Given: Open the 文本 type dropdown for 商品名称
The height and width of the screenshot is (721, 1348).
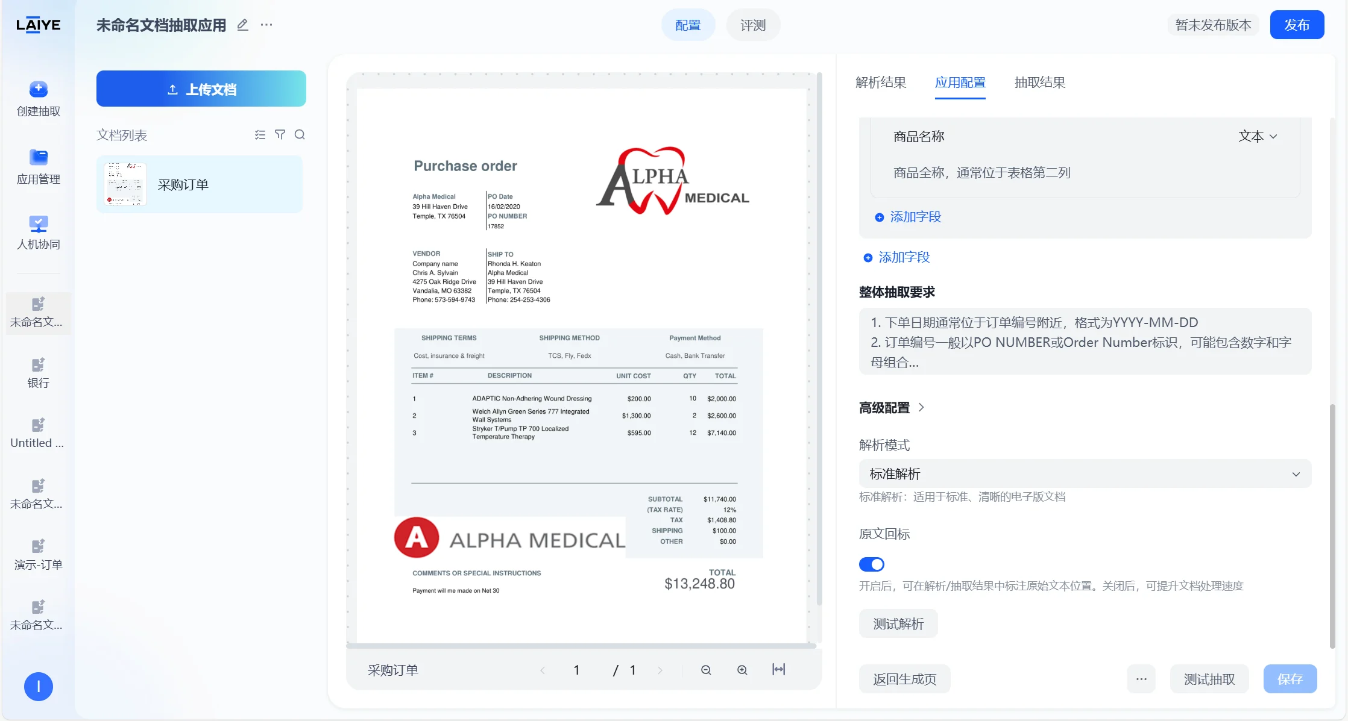Looking at the screenshot, I should (x=1258, y=137).
